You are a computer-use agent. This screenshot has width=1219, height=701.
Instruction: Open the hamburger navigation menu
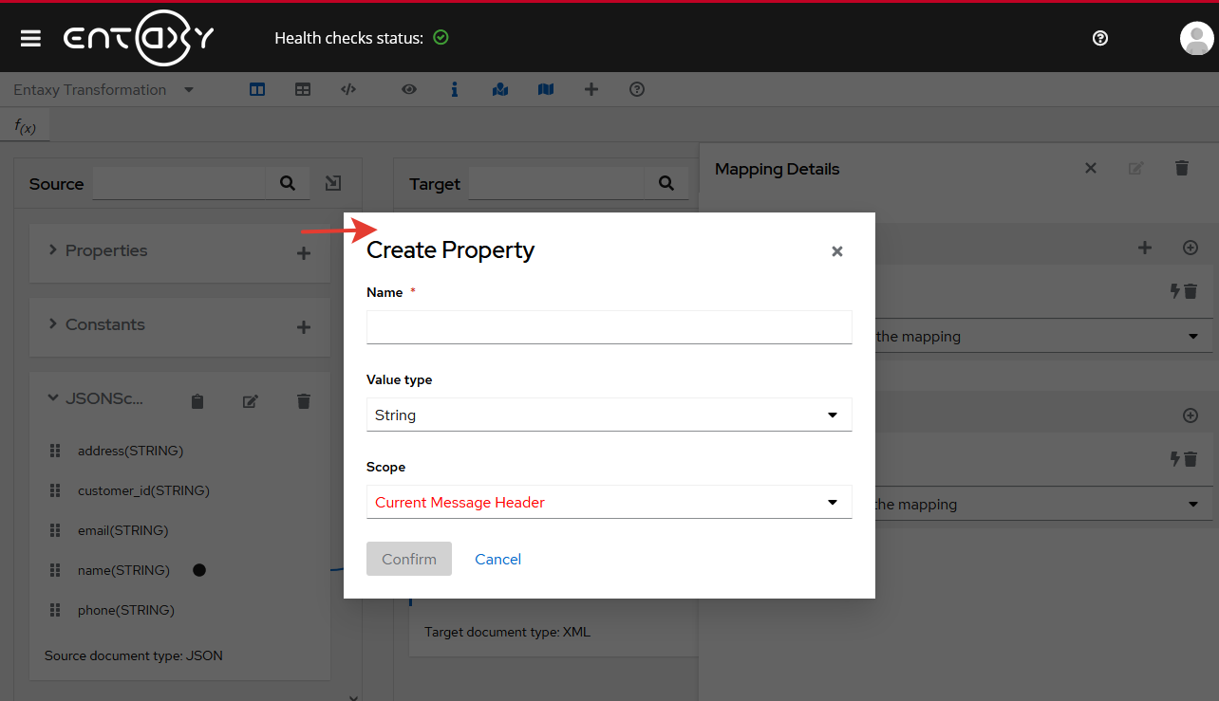click(30, 38)
